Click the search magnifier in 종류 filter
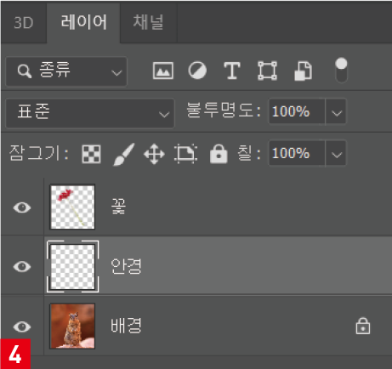Screen dimensions: 392x369 [25, 71]
